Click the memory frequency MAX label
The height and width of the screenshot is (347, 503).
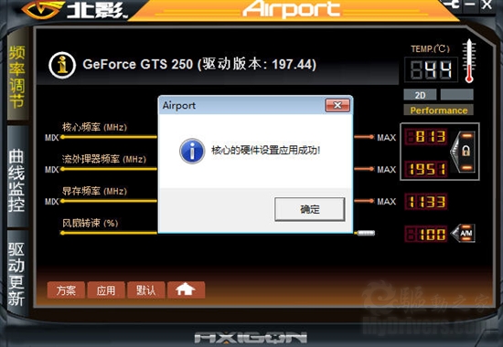click(x=386, y=202)
